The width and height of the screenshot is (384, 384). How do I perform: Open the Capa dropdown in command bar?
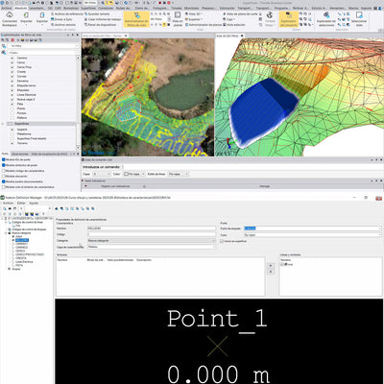(x=102, y=174)
